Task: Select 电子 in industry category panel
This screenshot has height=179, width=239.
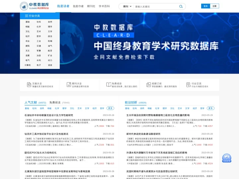Action: tap(39, 65)
